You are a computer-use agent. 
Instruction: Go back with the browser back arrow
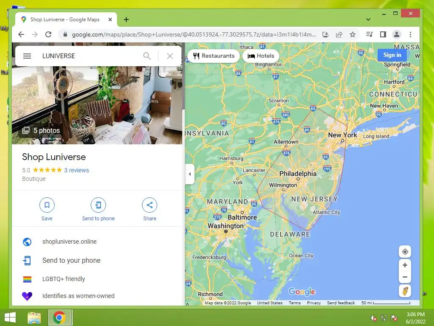click(x=21, y=34)
